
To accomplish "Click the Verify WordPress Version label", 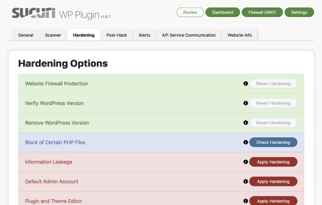I will click(54, 103).
